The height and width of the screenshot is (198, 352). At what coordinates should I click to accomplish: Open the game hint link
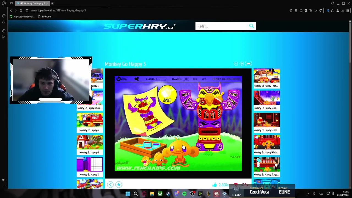coord(226,79)
